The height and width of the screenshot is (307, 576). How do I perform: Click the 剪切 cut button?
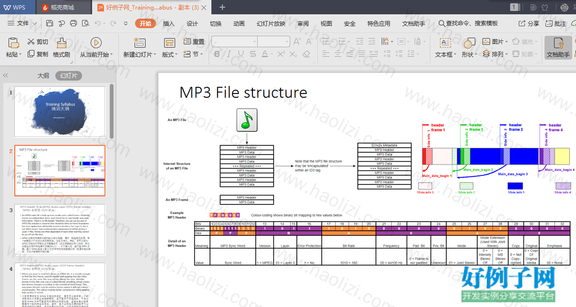click(x=38, y=42)
